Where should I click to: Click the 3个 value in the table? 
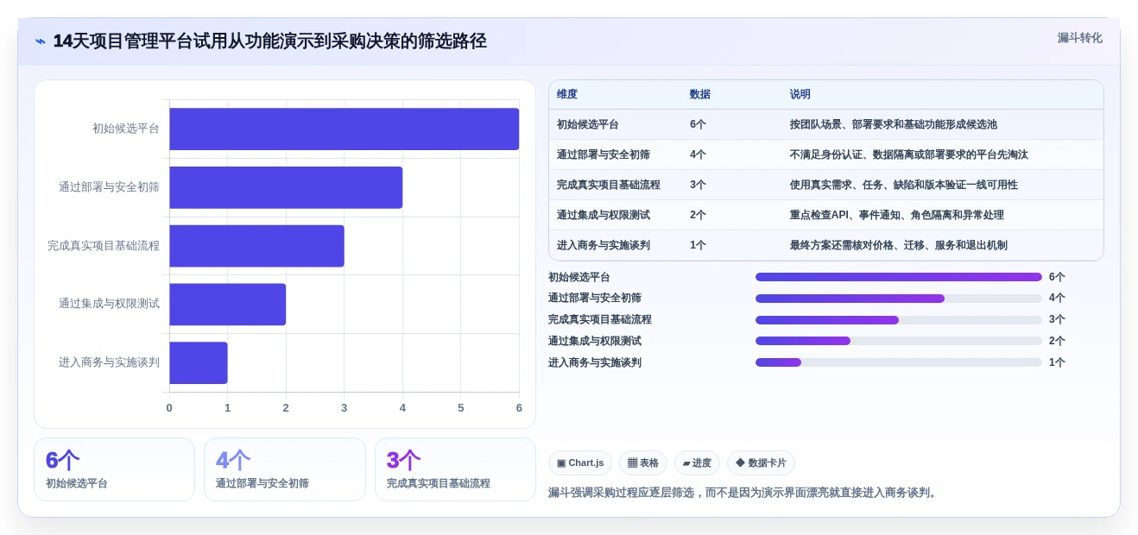(x=698, y=185)
